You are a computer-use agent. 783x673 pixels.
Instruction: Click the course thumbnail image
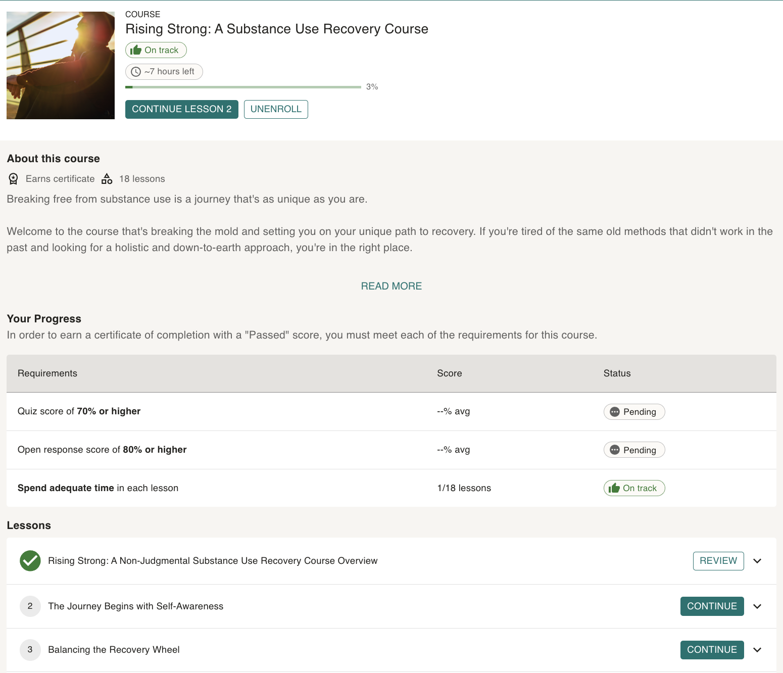click(x=61, y=66)
